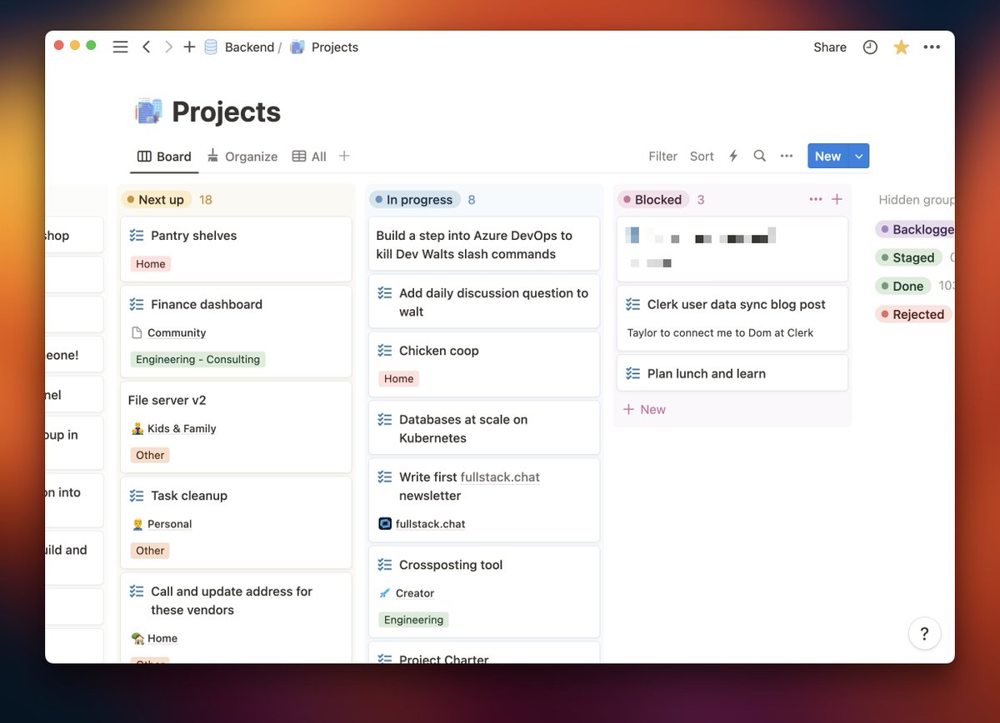Click the Share button
Viewport: 1000px width, 723px height.
click(x=830, y=47)
